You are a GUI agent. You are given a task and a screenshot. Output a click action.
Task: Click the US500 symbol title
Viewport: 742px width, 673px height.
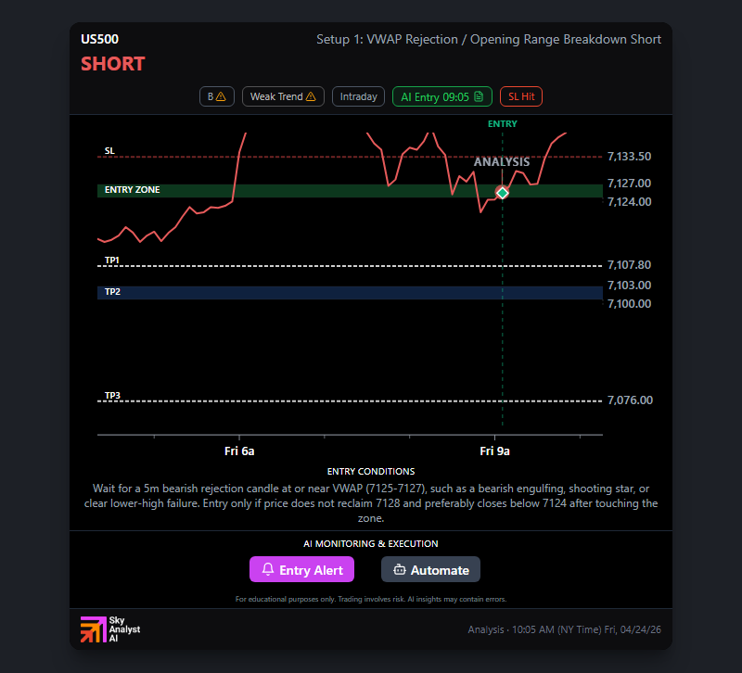(99, 39)
